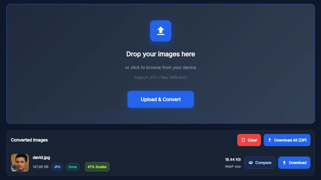Click the david.jpg thumbnail preview
Viewport: 321px width, 180px height.
tap(20, 162)
